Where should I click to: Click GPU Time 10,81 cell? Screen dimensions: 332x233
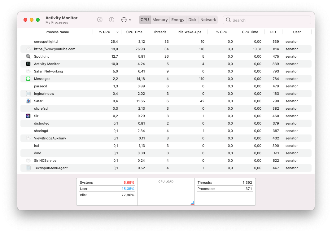(x=257, y=49)
